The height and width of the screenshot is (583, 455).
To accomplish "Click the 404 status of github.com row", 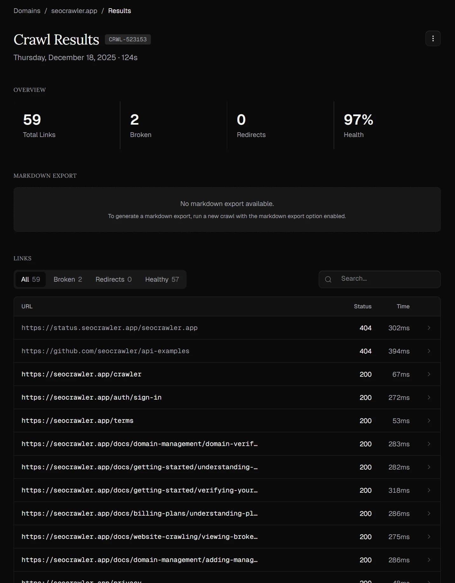I will point(365,351).
